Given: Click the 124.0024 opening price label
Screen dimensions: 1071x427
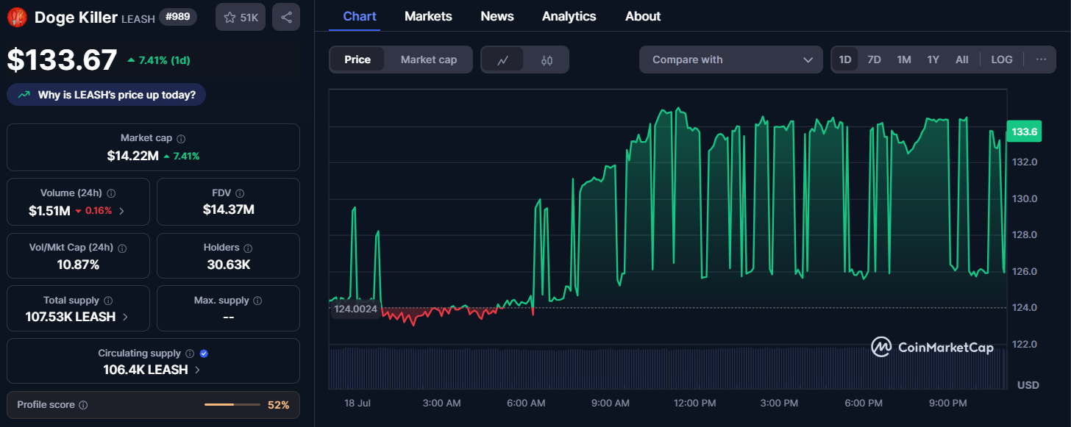Looking at the screenshot, I should (x=355, y=309).
